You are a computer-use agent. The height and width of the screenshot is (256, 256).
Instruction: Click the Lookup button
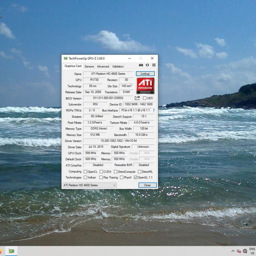click(x=145, y=74)
